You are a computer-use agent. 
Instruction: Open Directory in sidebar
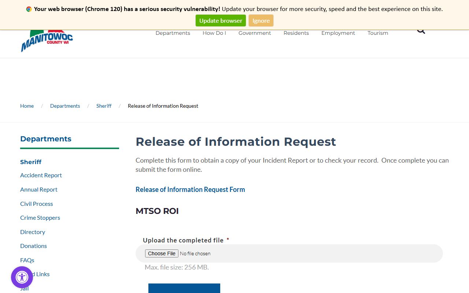(33, 232)
